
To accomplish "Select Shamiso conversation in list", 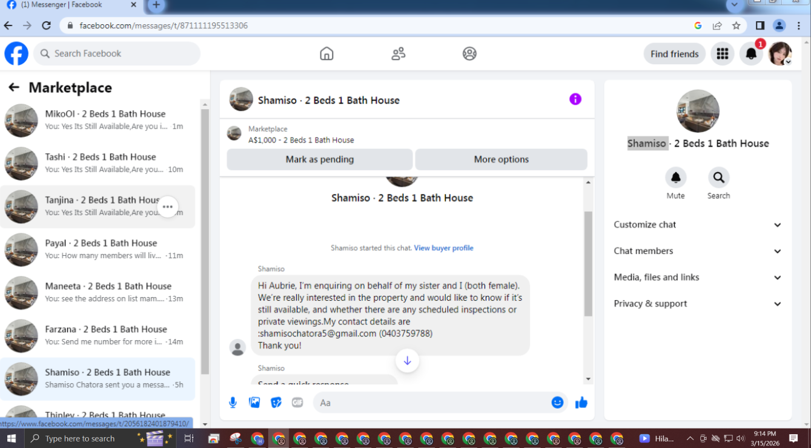I will [x=98, y=378].
